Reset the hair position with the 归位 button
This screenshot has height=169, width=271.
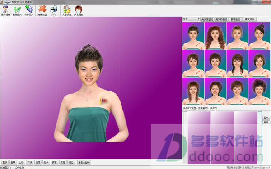coord(71,162)
